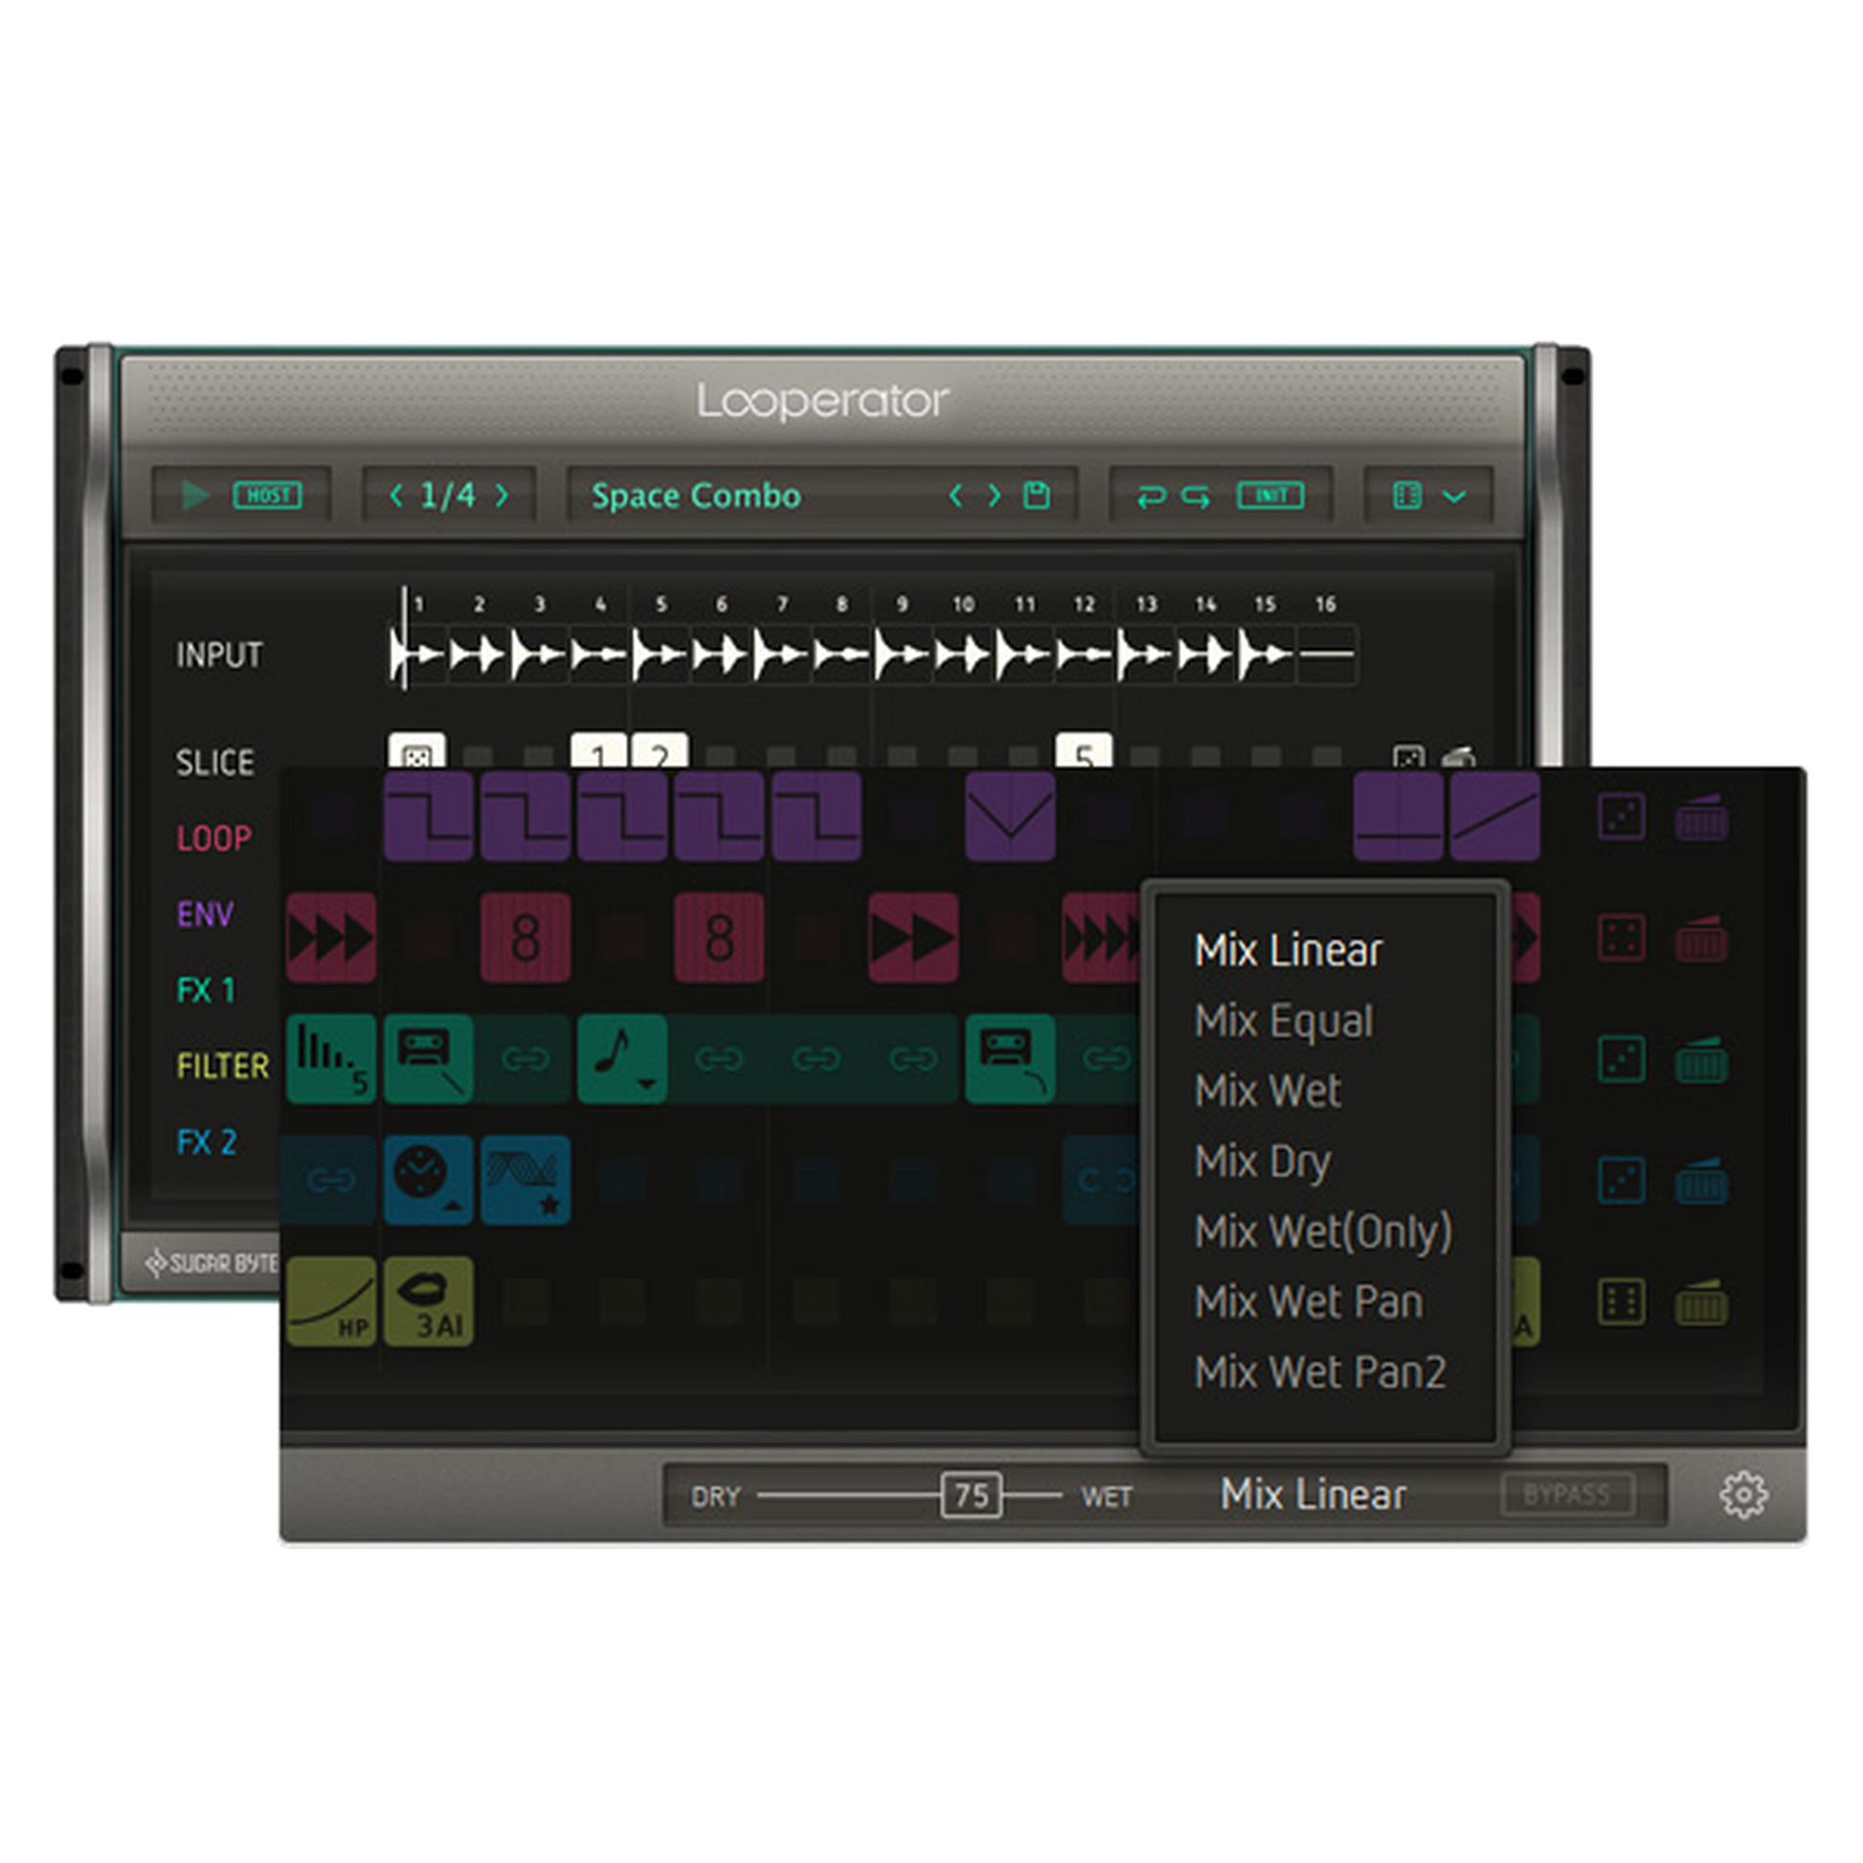Click the red triple-forward-arrow cell
Image resolution: width=1863 pixels, height=1863 pixels.
[330, 937]
